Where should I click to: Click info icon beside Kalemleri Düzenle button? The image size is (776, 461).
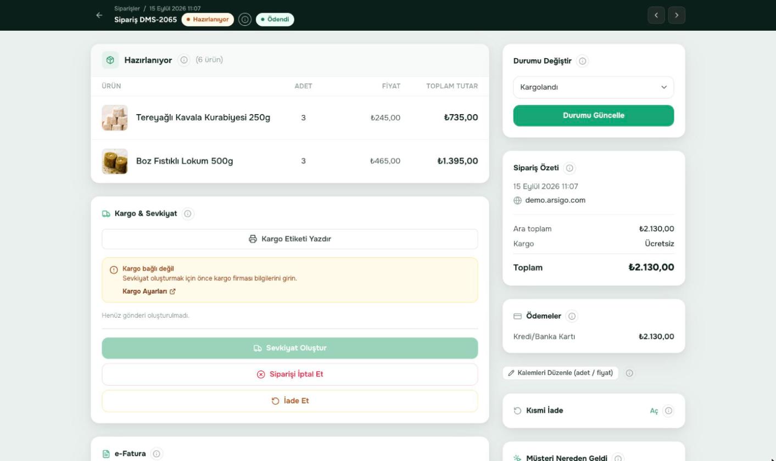point(630,373)
